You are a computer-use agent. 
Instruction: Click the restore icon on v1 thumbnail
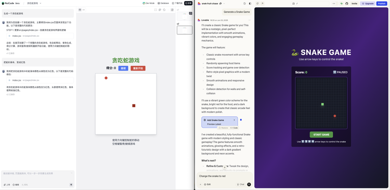(x=190, y=13)
